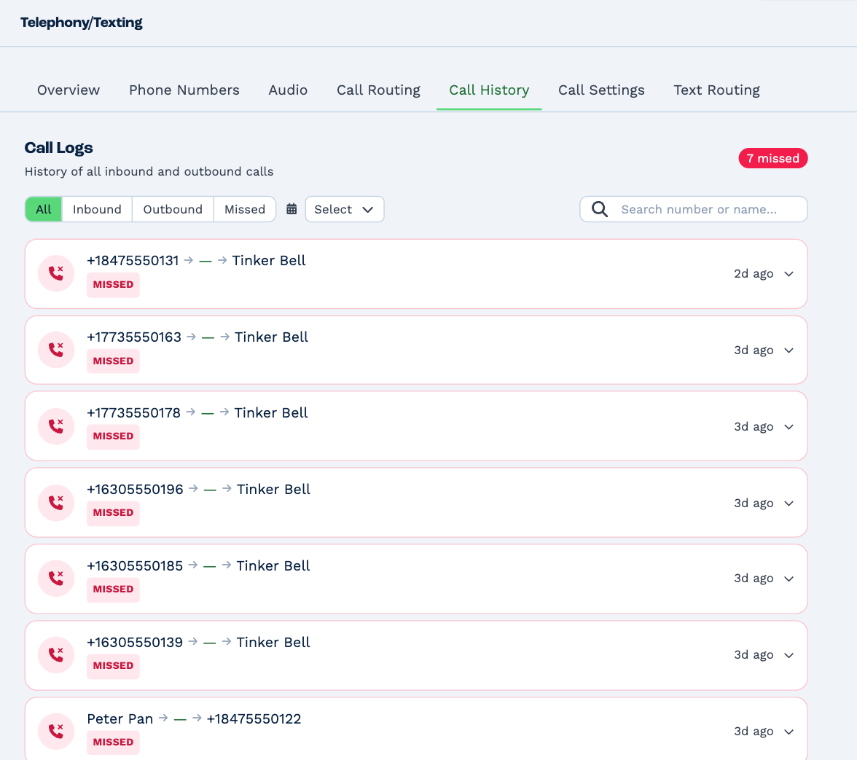Viewport: 857px width, 760px height.
Task: Click missed-call icon for +17735550163
Action: click(x=55, y=350)
